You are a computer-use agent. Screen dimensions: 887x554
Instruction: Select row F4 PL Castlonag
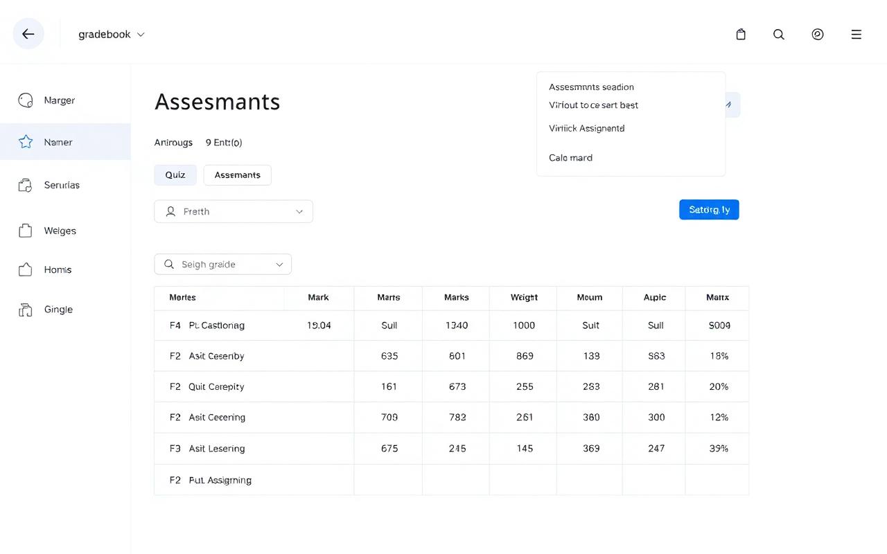pos(451,325)
